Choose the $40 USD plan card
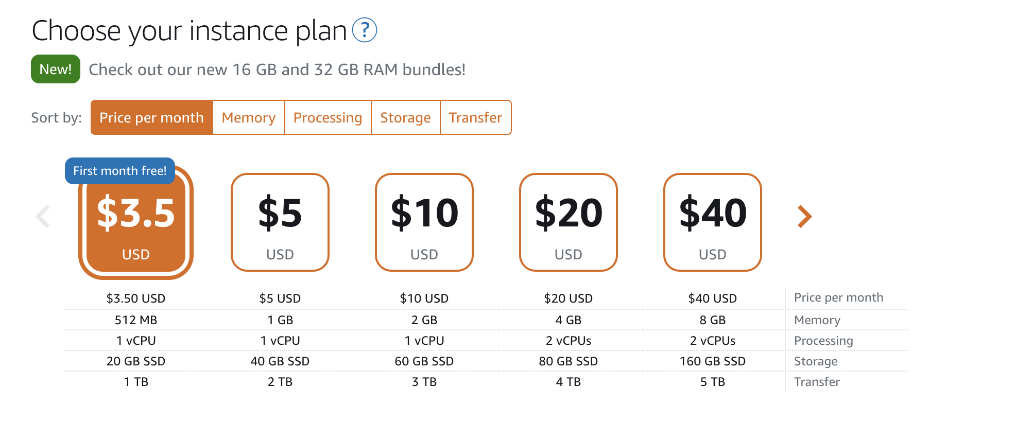 pyautogui.click(x=713, y=222)
